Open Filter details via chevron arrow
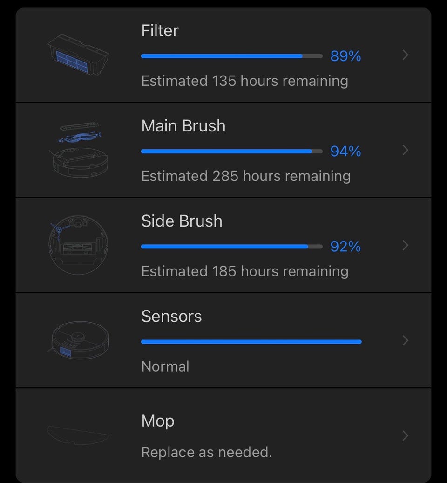Image resolution: width=447 pixels, height=483 pixels. 405,55
